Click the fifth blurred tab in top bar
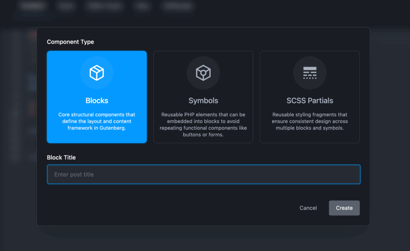This screenshot has height=251, width=410. click(179, 6)
